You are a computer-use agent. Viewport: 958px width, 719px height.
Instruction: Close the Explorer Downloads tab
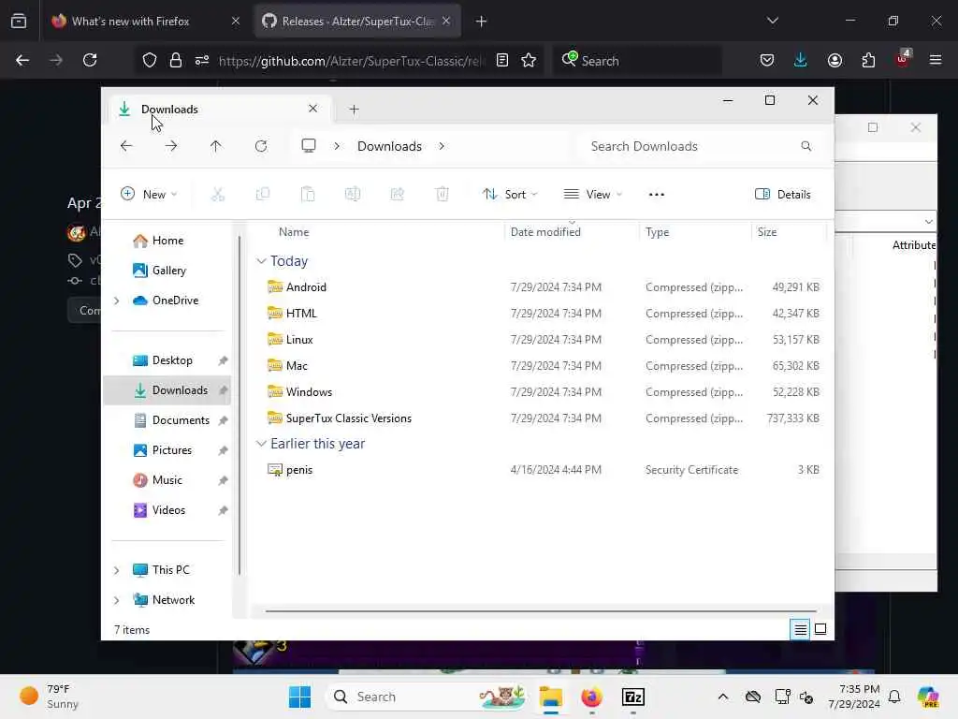click(x=312, y=109)
